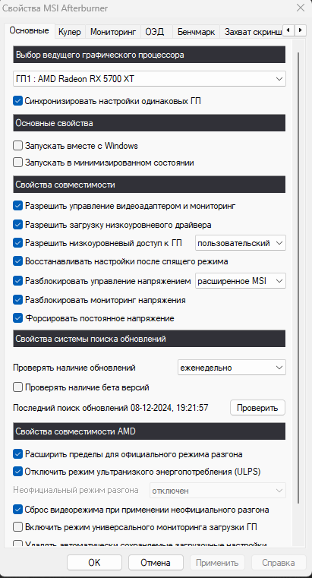Disable Форсировать постоянное напряжение option
The width and height of the screenshot is (312, 578).
coord(17,318)
